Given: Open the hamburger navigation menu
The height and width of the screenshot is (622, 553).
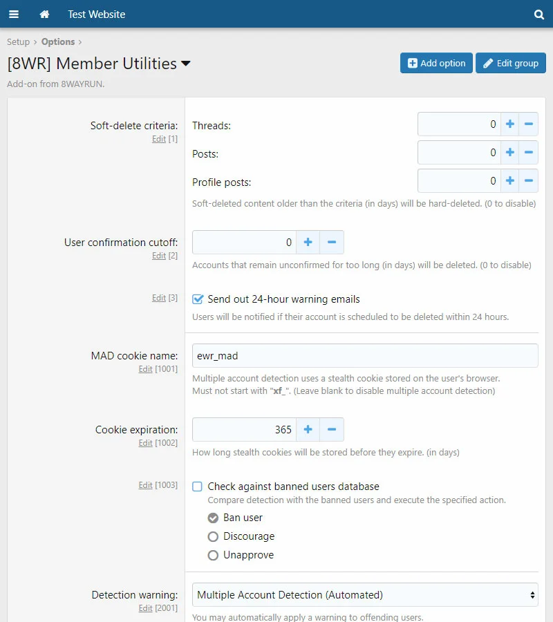Looking at the screenshot, I should pos(14,14).
